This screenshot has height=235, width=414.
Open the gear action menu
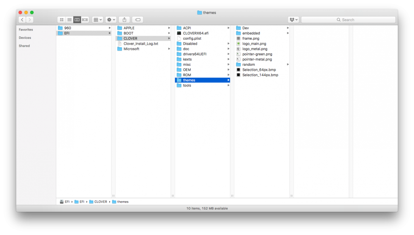[111, 19]
